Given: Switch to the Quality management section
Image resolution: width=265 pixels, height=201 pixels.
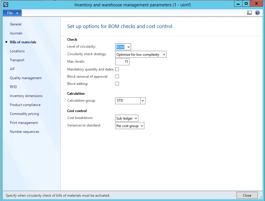Looking at the screenshot, I should tap(25, 78).
